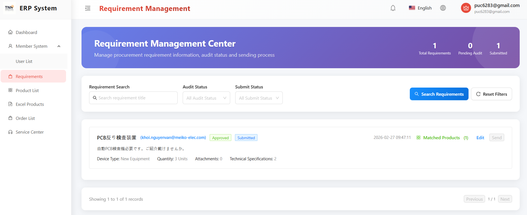Open the notification bell
The width and height of the screenshot is (527, 215).
393,8
